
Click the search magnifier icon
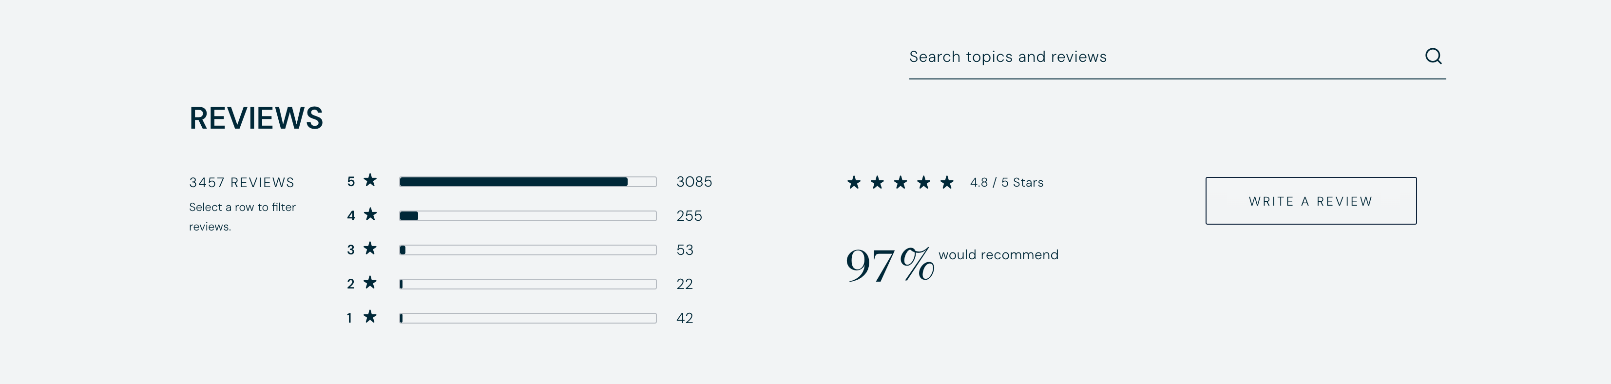[x=1433, y=57]
